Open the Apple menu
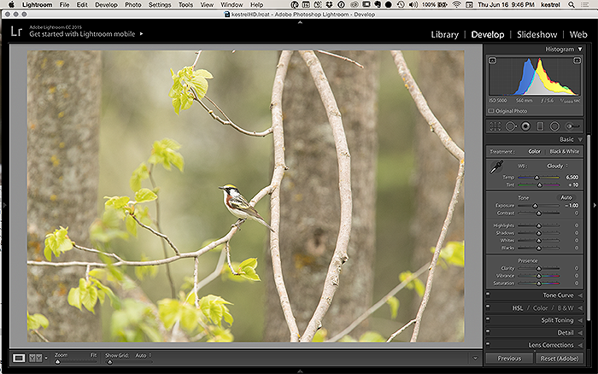The image size is (598, 374). 11,4
